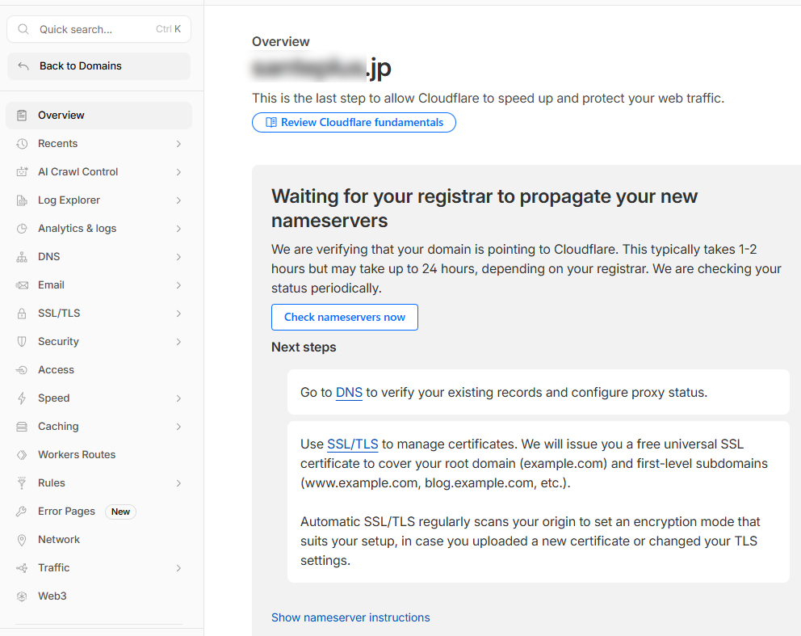Select the Overview menu item
The image size is (801, 636).
pyautogui.click(x=61, y=116)
